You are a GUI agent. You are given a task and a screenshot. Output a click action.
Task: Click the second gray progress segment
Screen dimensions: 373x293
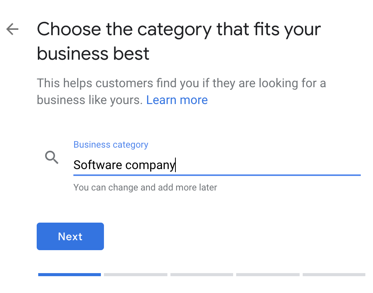pyautogui.click(x=136, y=275)
